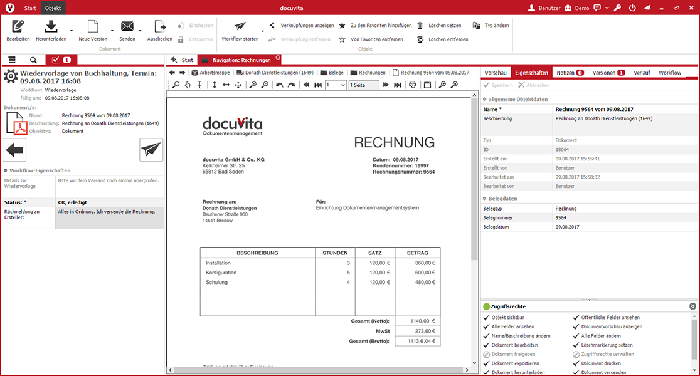Click the four-way arrows fit page icon
This screenshot has height=376, width=700.
pyautogui.click(x=238, y=85)
